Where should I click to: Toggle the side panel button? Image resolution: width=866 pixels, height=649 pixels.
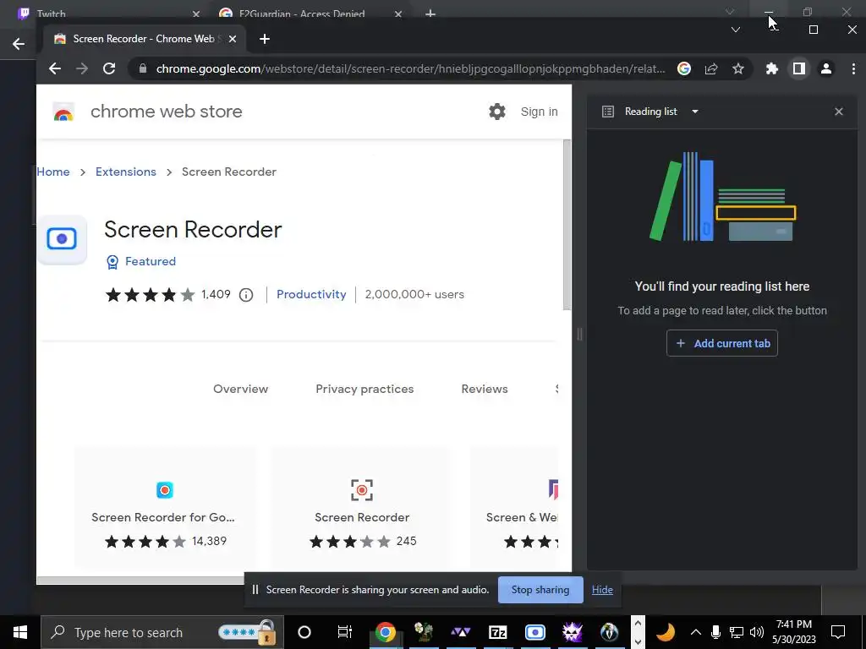pyautogui.click(x=798, y=68)
